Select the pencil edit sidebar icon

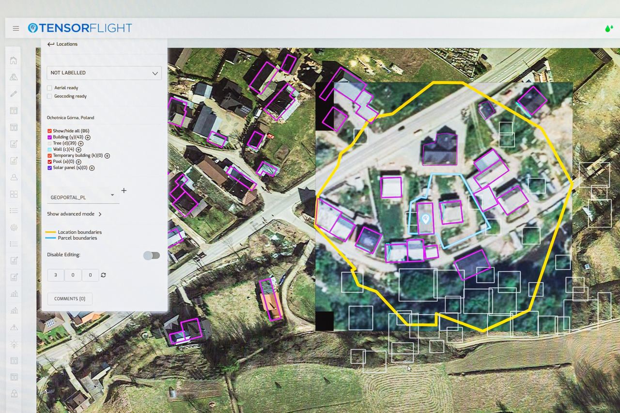pos(14,93)
